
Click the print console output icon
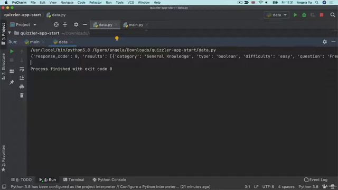(x=22, y=87)
